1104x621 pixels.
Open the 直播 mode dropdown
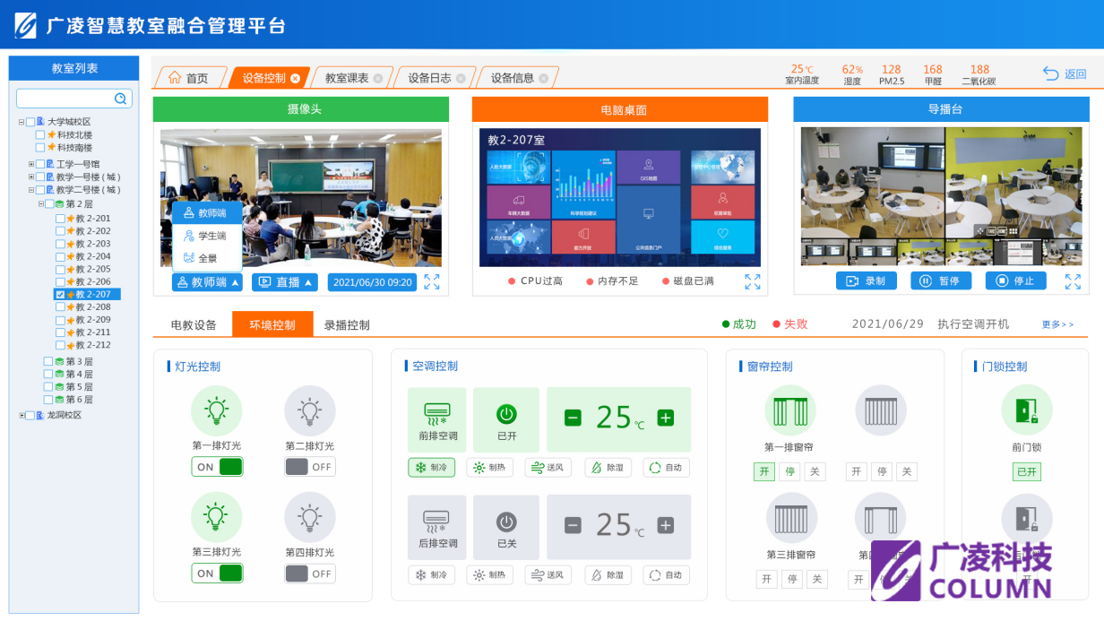pyautogui.click(x=284, y=282)
